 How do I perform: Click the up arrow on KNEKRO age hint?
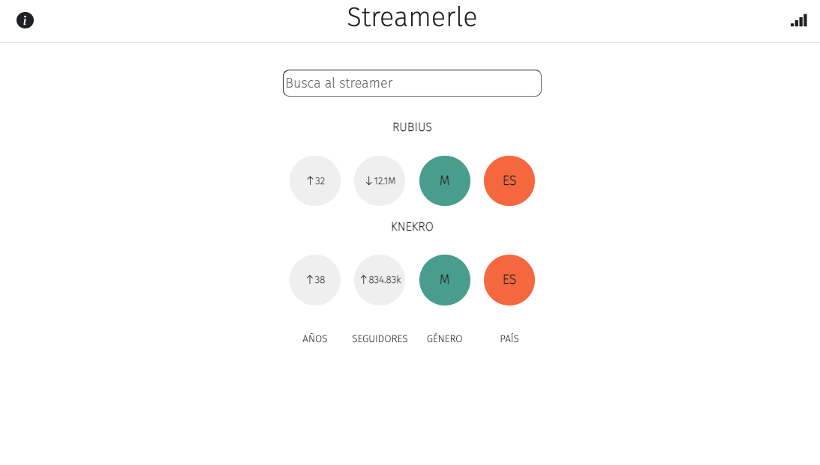(314, 279)
